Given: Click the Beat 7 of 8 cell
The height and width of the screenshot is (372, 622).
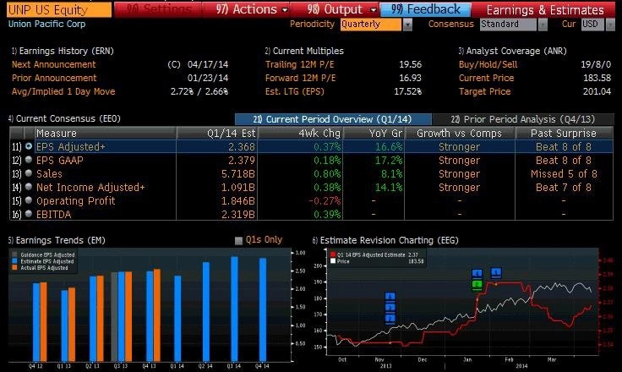Looking at the screenshot, I should pos(564,188).
